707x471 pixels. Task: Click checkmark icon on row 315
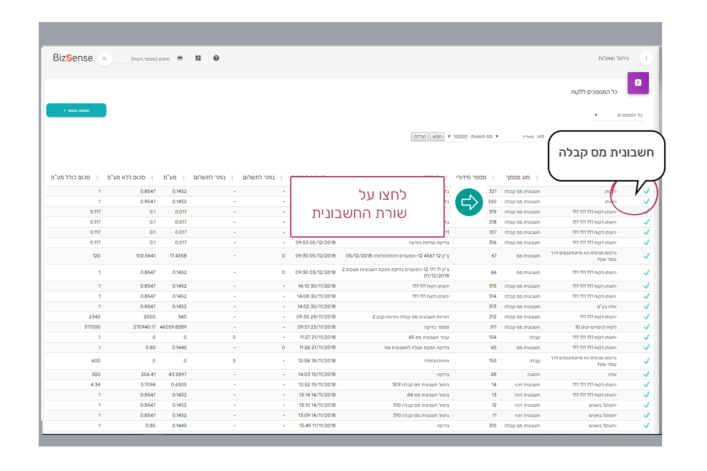coord(646,286)
